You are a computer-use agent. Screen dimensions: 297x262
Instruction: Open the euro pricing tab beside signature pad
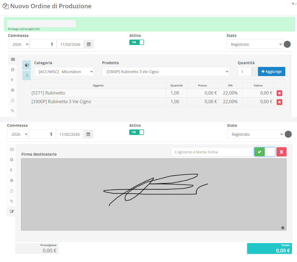coord(12,170)
